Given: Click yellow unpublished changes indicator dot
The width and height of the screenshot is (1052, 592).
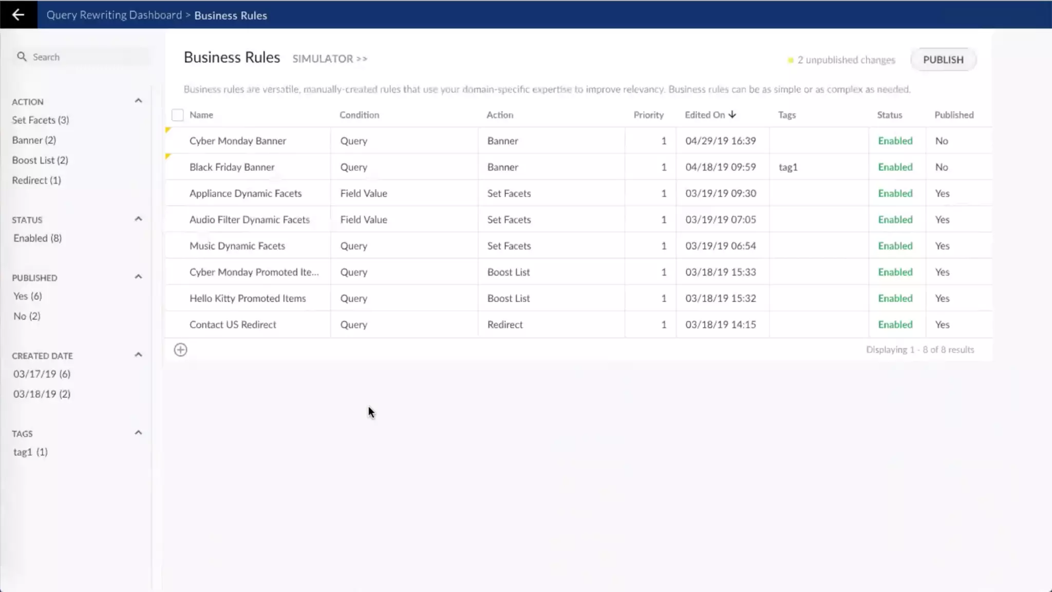Looking at the screenshot, I should point(791,60).
